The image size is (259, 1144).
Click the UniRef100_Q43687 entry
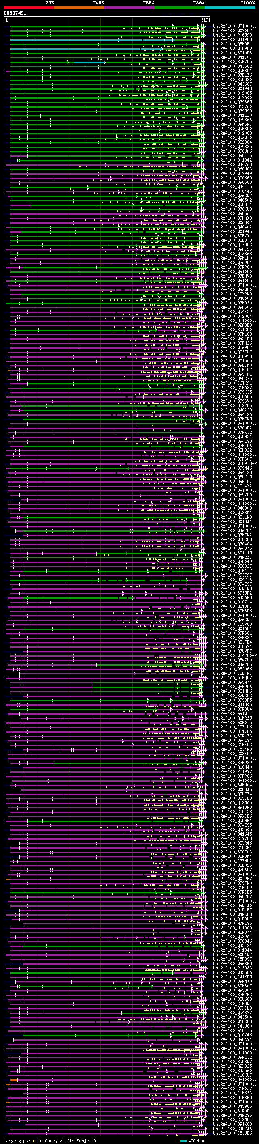232,84
